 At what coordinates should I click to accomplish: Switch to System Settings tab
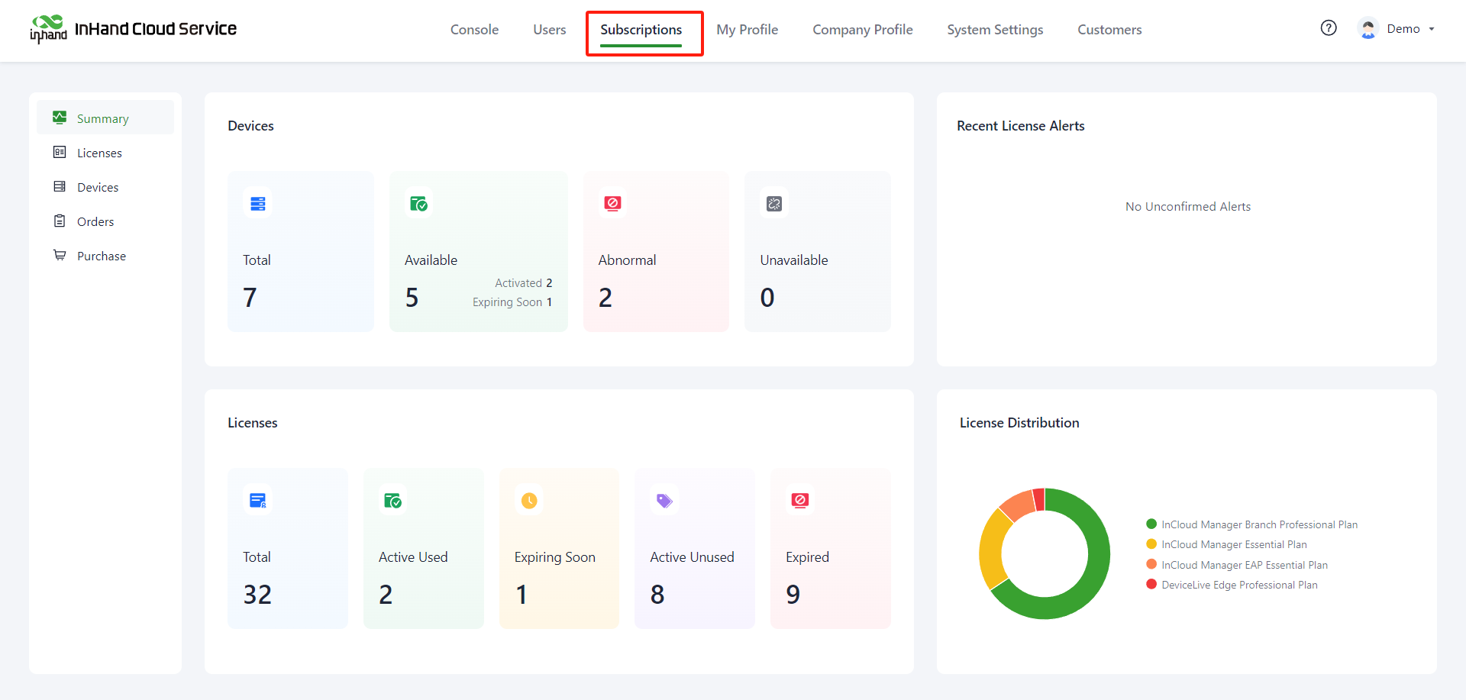pyautogui.click(x=995, y=30)
